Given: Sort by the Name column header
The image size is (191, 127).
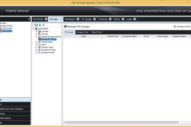Looking at the screenshot, I should click(x=84, y=36).
